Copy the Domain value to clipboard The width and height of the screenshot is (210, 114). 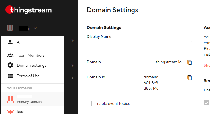click(x=190, y=62)
